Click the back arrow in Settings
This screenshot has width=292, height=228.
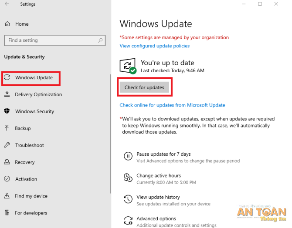[7, 4]
